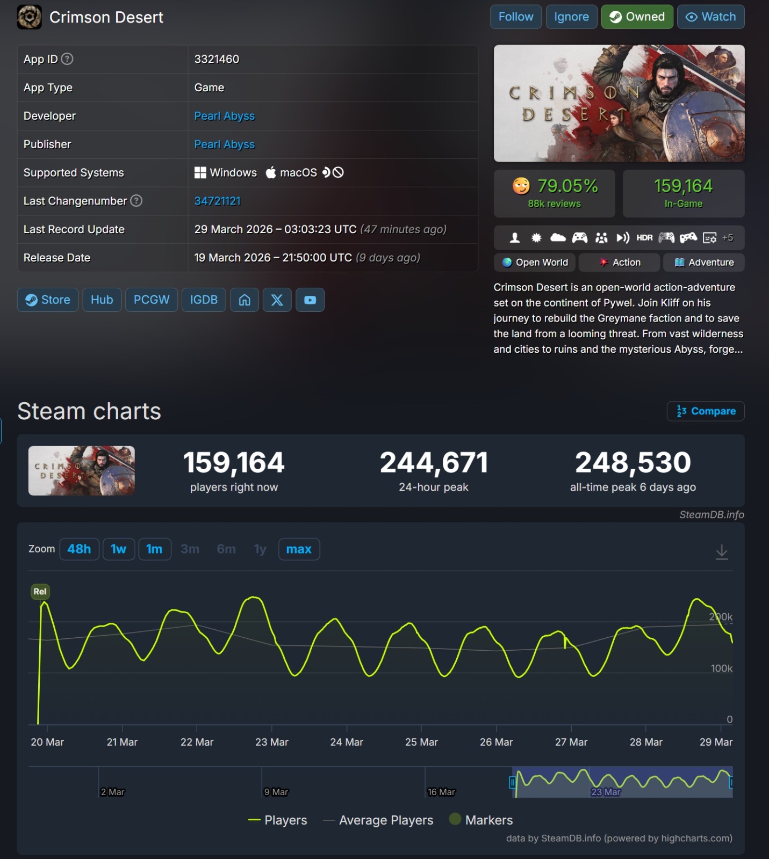Viewport: 769px width, 859px height.
Task: Open the Pearl Abyss developer link
Action: pos(225,116)
